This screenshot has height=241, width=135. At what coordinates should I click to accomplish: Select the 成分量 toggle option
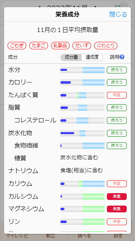pyautogui.click(x=71, y=57)
